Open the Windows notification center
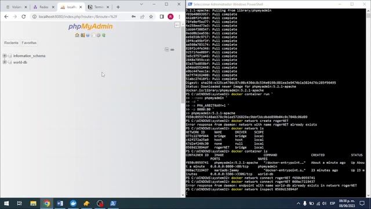 [x=362, y=203]
